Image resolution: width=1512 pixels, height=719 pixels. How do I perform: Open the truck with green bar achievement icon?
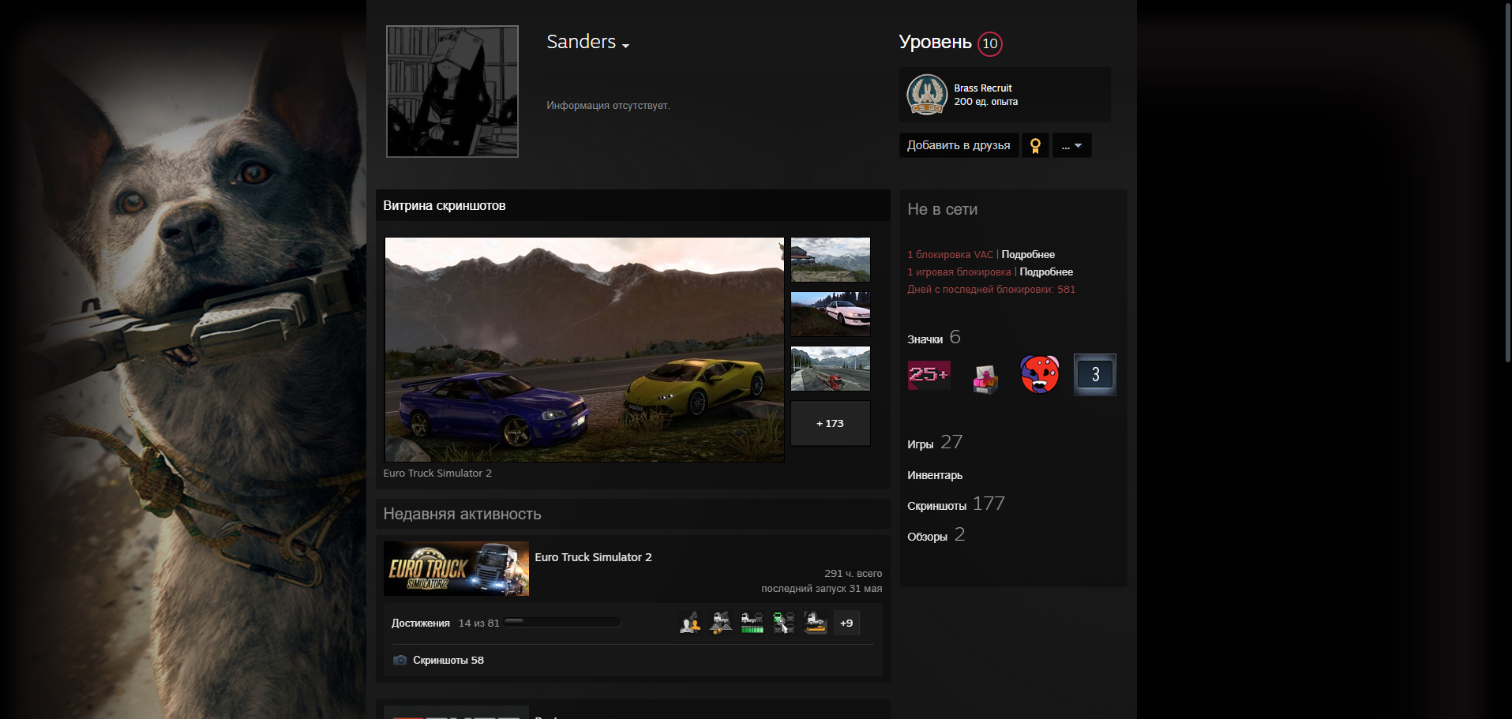pos(752,623)
